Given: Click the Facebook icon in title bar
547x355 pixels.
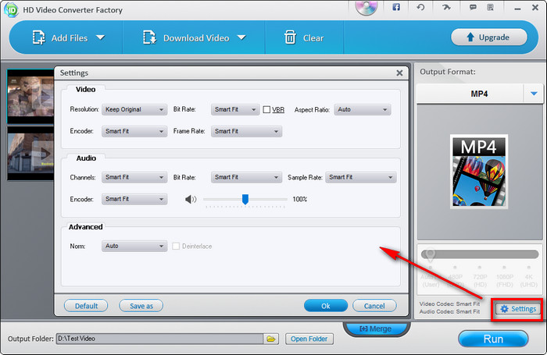Looking at the screenshot, I should [x=396, y=7].
